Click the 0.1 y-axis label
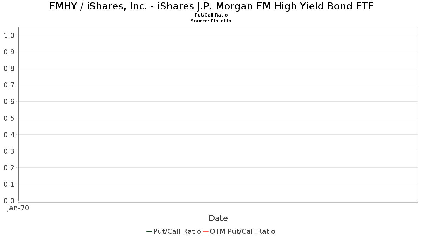Image resolution: width=422 pixels, height=237 pixels. click(9, 184)
